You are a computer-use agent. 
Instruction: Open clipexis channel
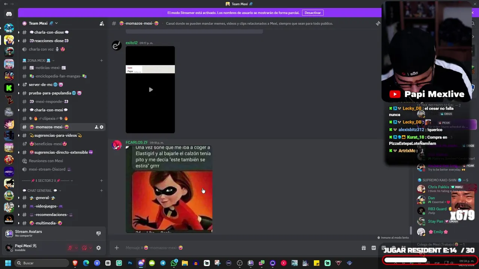62,118
